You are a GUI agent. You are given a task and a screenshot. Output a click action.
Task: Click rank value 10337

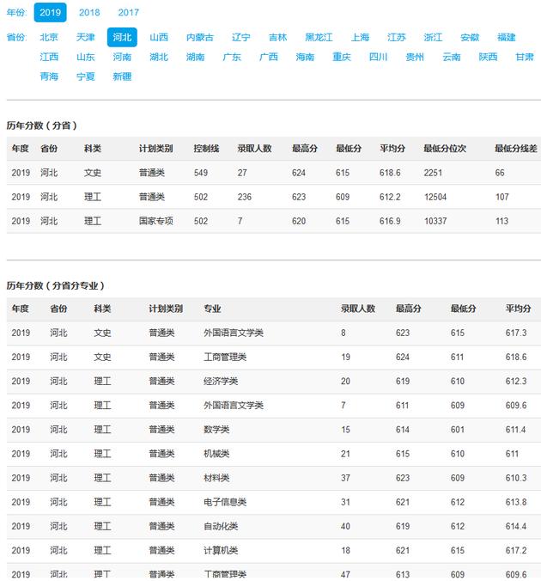435,221
